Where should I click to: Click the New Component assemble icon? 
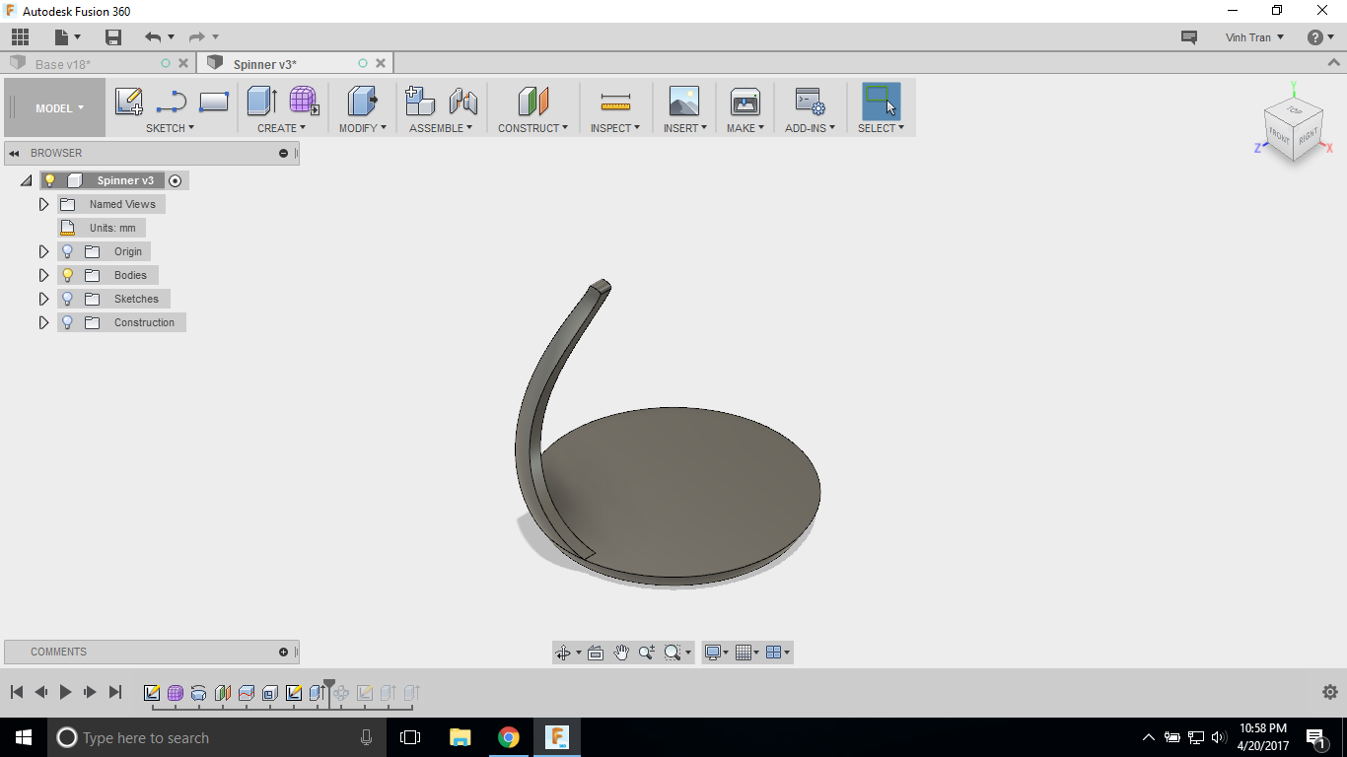coord(420,101)
